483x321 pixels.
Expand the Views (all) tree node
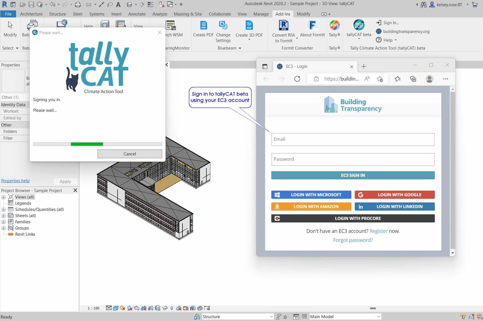[3, 197]
